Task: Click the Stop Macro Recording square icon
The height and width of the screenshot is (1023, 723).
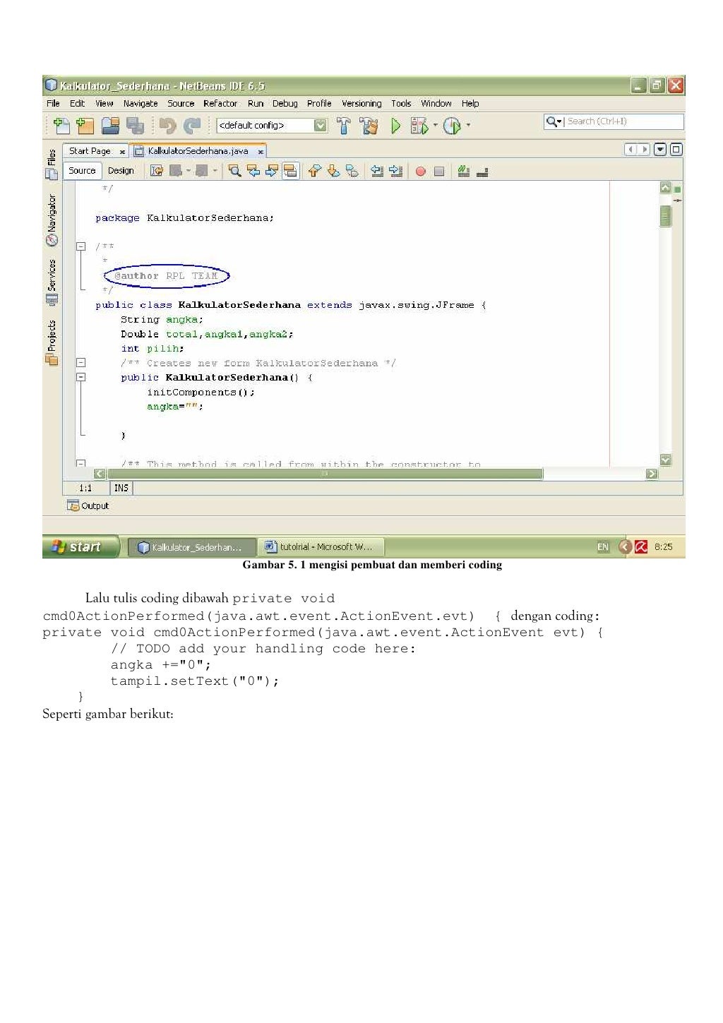Action: (x=439, y=172)
